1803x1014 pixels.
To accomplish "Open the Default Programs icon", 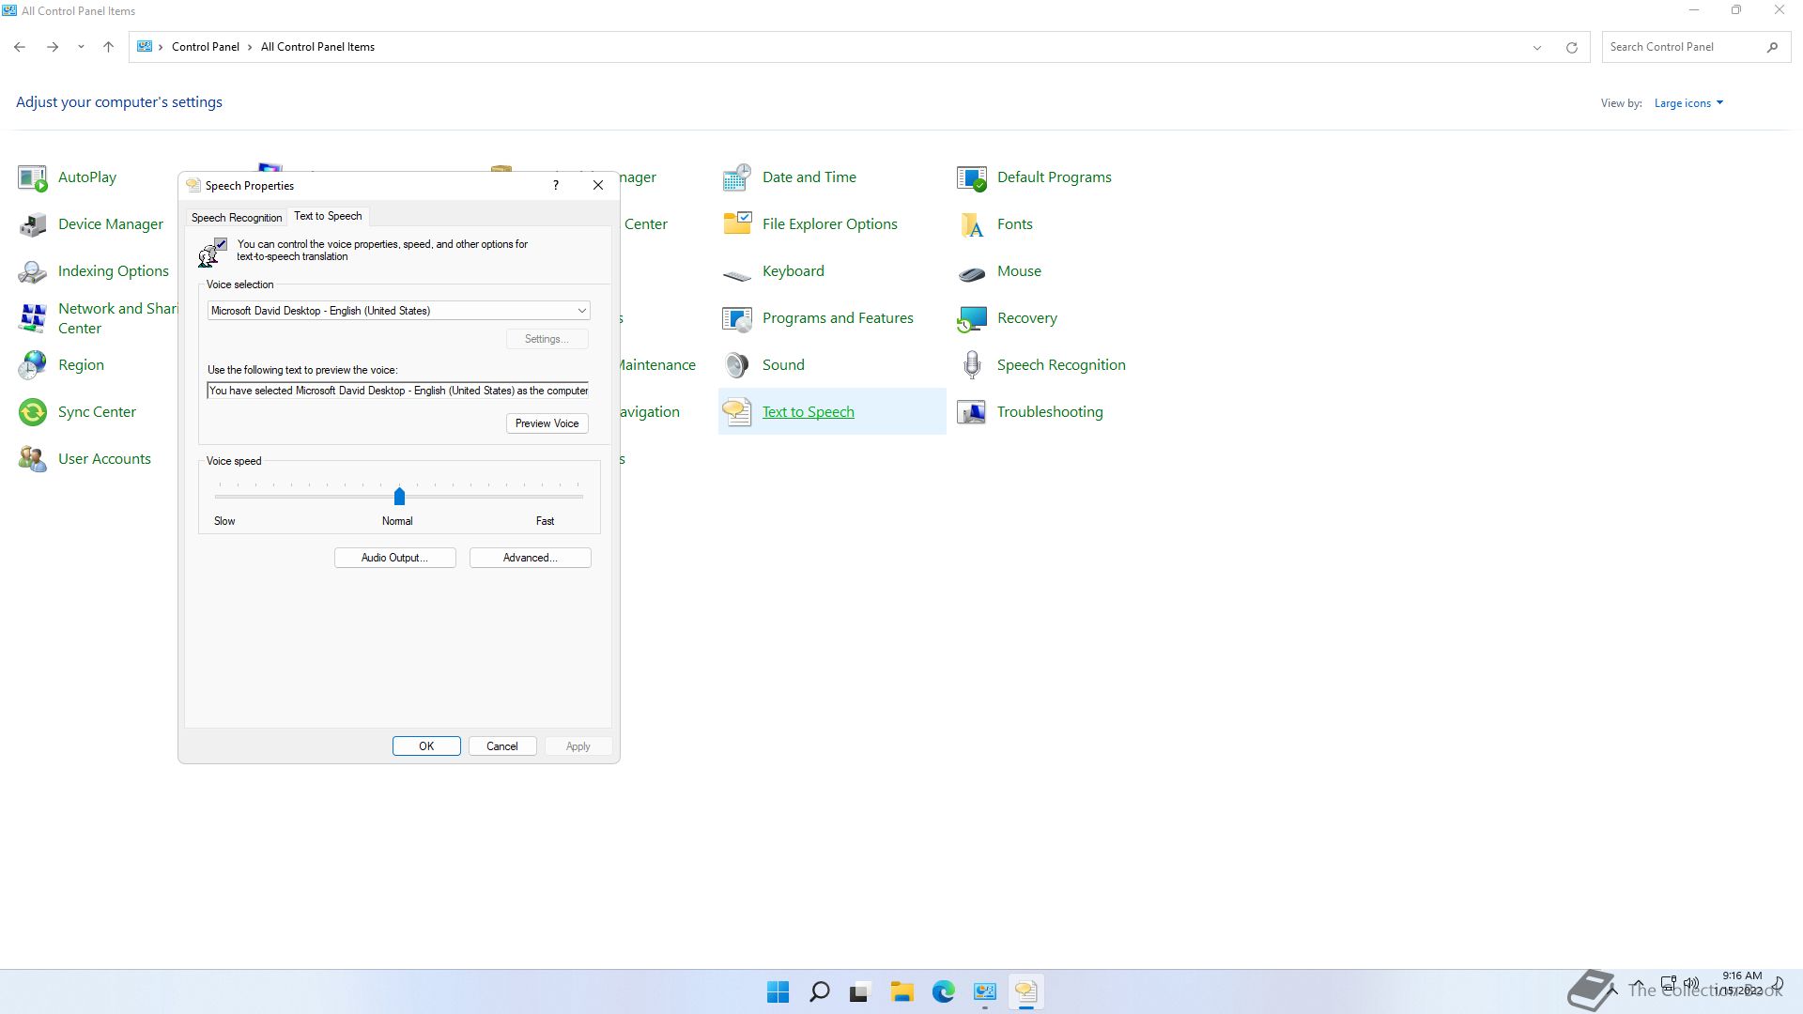I will coord(972,177).
